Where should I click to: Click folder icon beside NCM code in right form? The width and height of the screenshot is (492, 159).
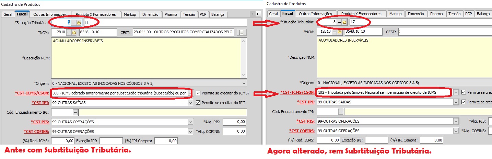[x=340, y=32]
